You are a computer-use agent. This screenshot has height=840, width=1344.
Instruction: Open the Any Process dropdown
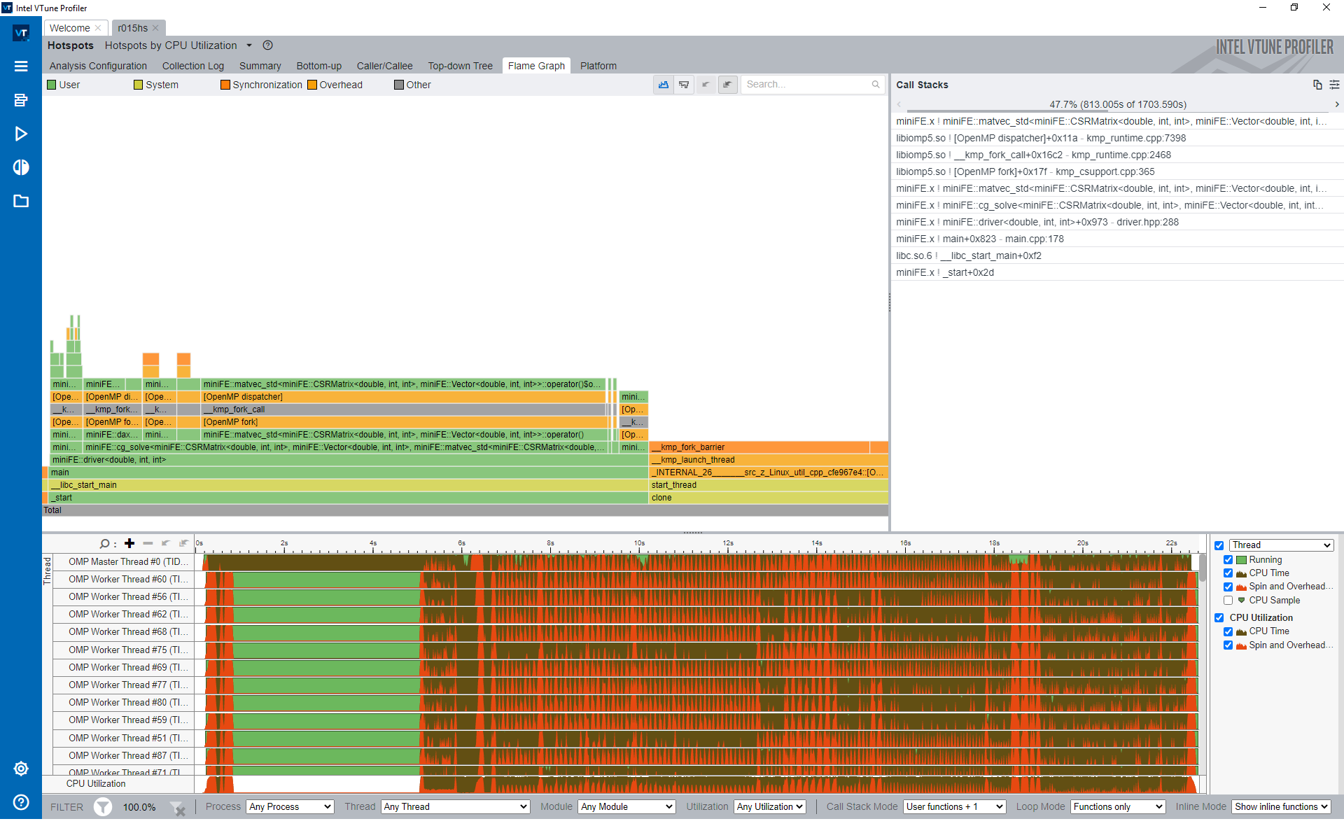(x=290, y=807)
